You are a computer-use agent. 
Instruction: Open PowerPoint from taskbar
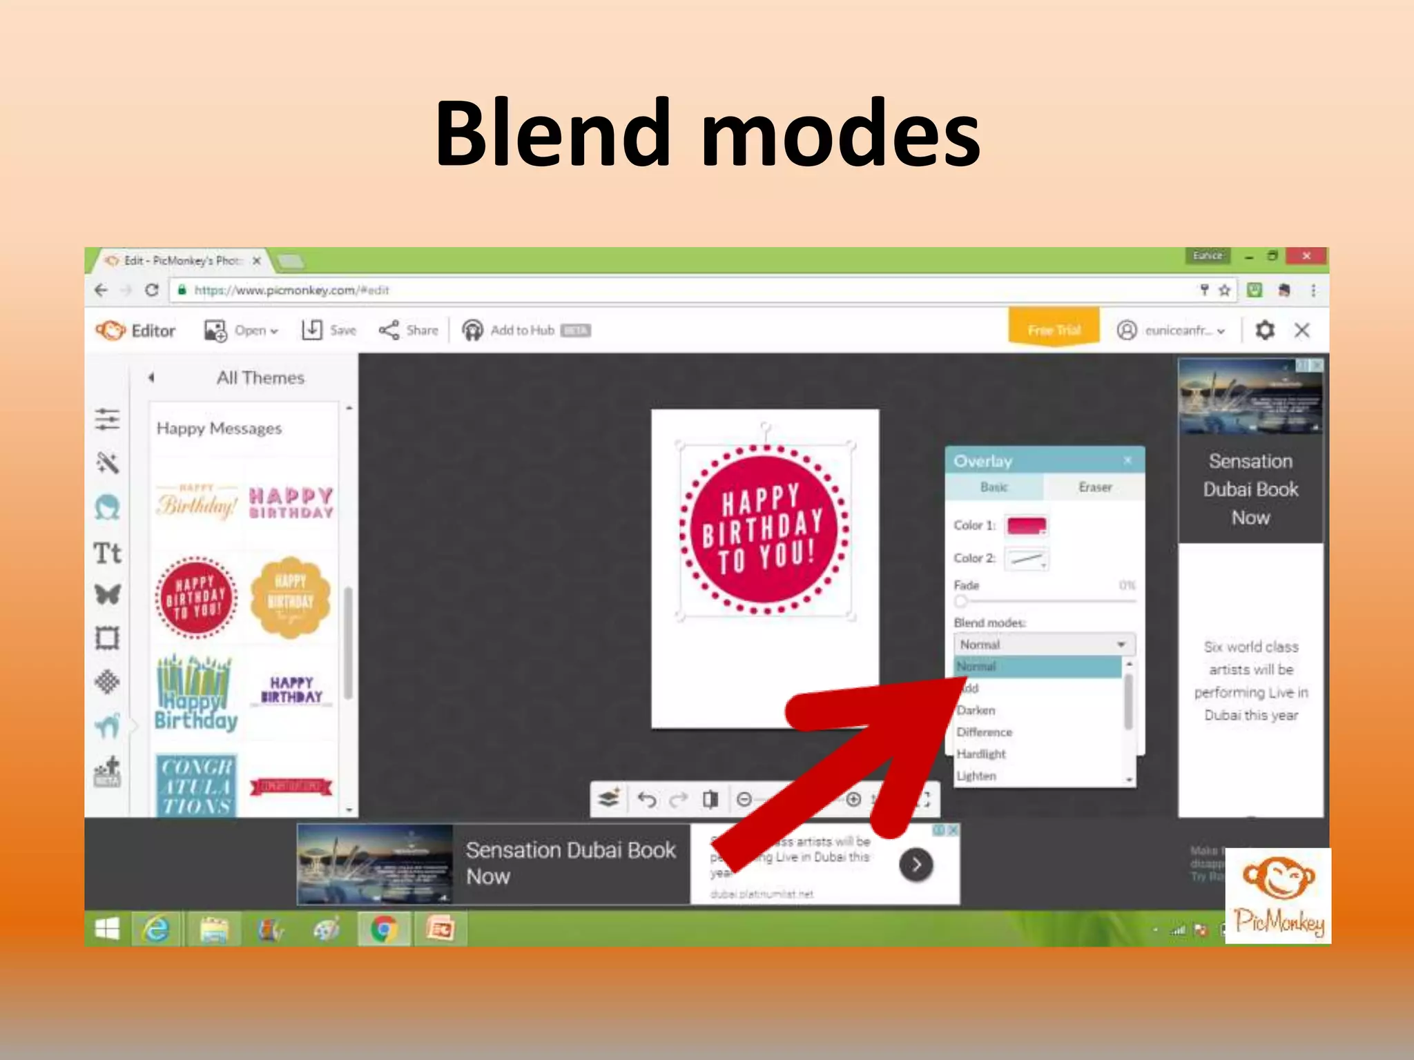pos(440,930)
